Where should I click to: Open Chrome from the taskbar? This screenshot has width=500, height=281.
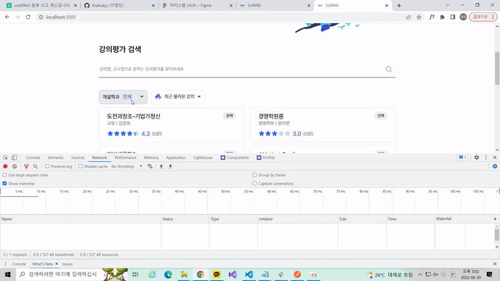[x=200, y=274]
